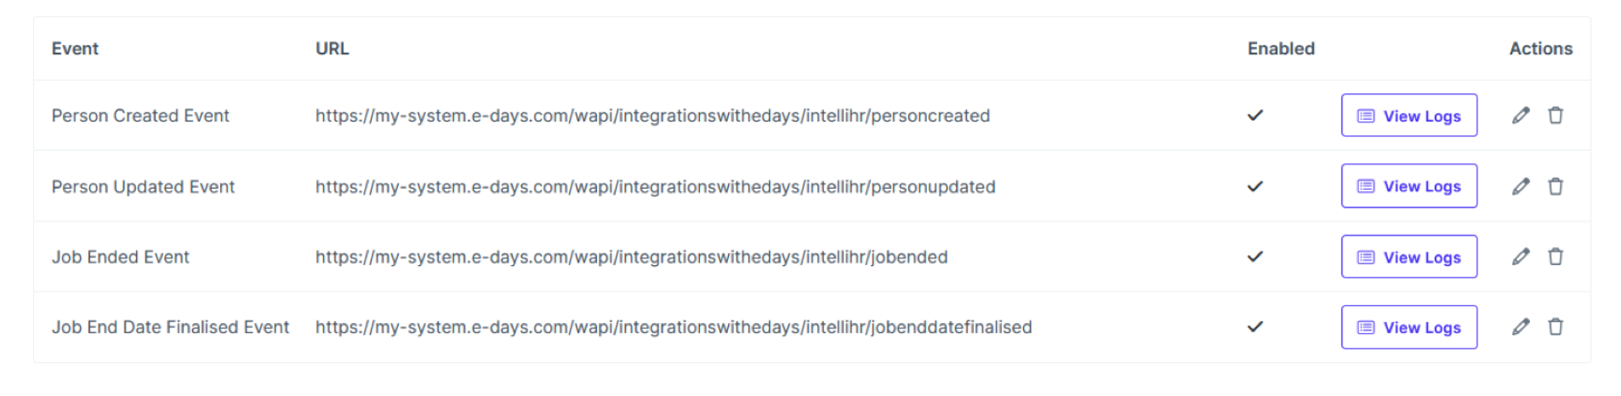The image size is (1621, 396).
Task: Click enabled checkmark for Person Created Event
Action: click(1255, 116)
